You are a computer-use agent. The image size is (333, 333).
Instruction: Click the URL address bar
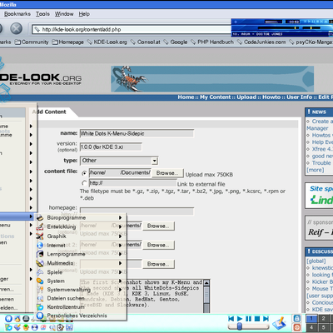pyautogui.click(x=132, y=29)
